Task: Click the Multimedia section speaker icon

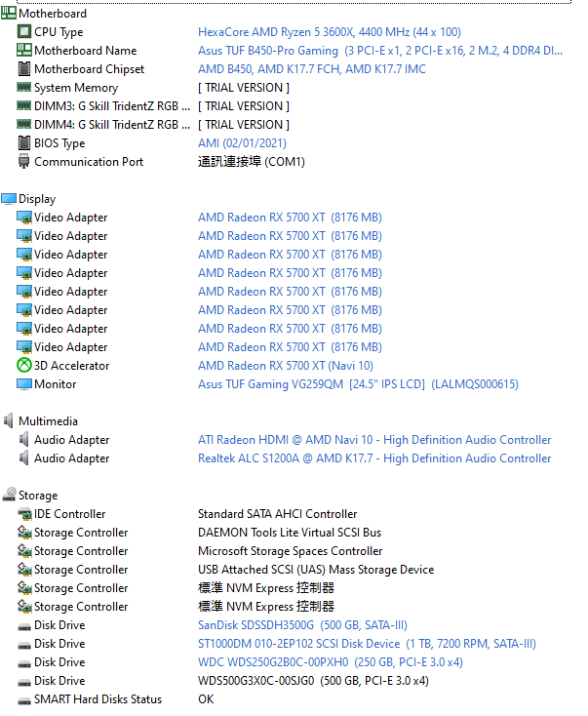Action: (x=9, y=420)
